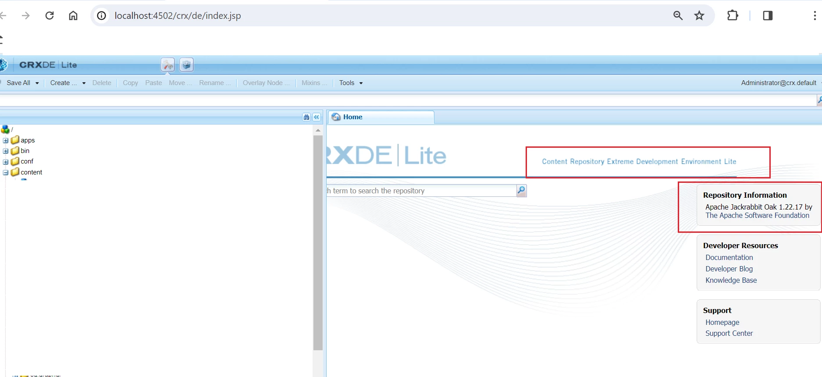Click the Save All button
This screenshot has width=822, height=377.
18,83
